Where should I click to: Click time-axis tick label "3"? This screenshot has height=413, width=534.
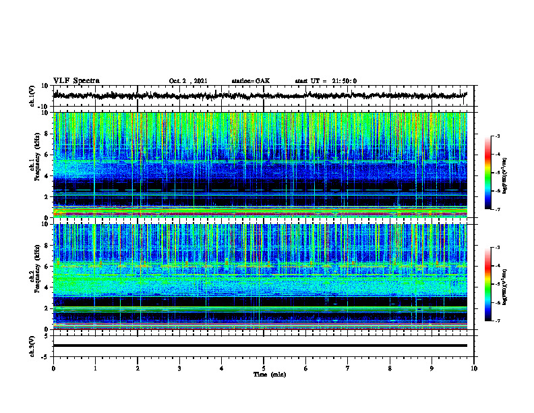coord(179,368)
